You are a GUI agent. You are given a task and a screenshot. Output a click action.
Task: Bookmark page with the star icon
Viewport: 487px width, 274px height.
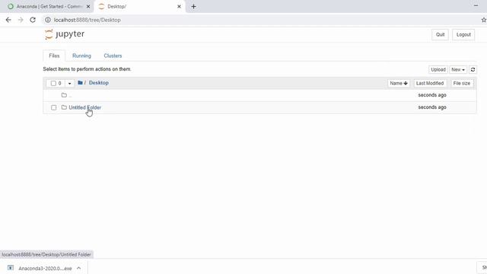pos(484,20)
